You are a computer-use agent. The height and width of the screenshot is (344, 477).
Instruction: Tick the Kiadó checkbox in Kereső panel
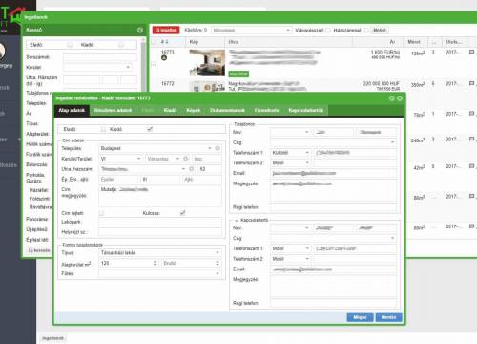(x=121, y=45)
